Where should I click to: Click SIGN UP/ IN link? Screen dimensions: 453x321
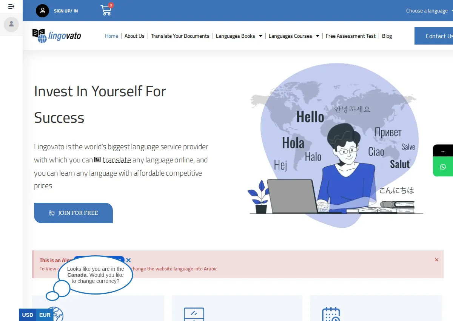point(66,11)
